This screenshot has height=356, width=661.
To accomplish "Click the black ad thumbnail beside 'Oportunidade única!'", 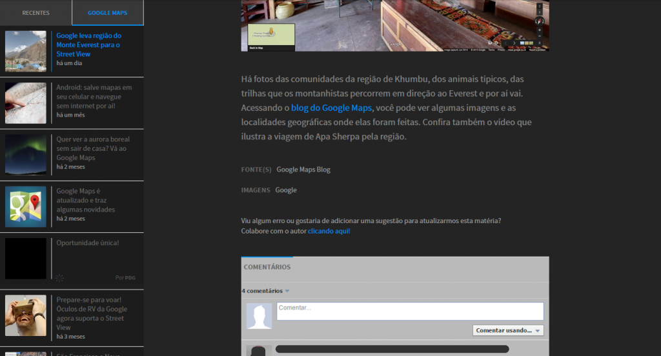I will click(26, 258).
